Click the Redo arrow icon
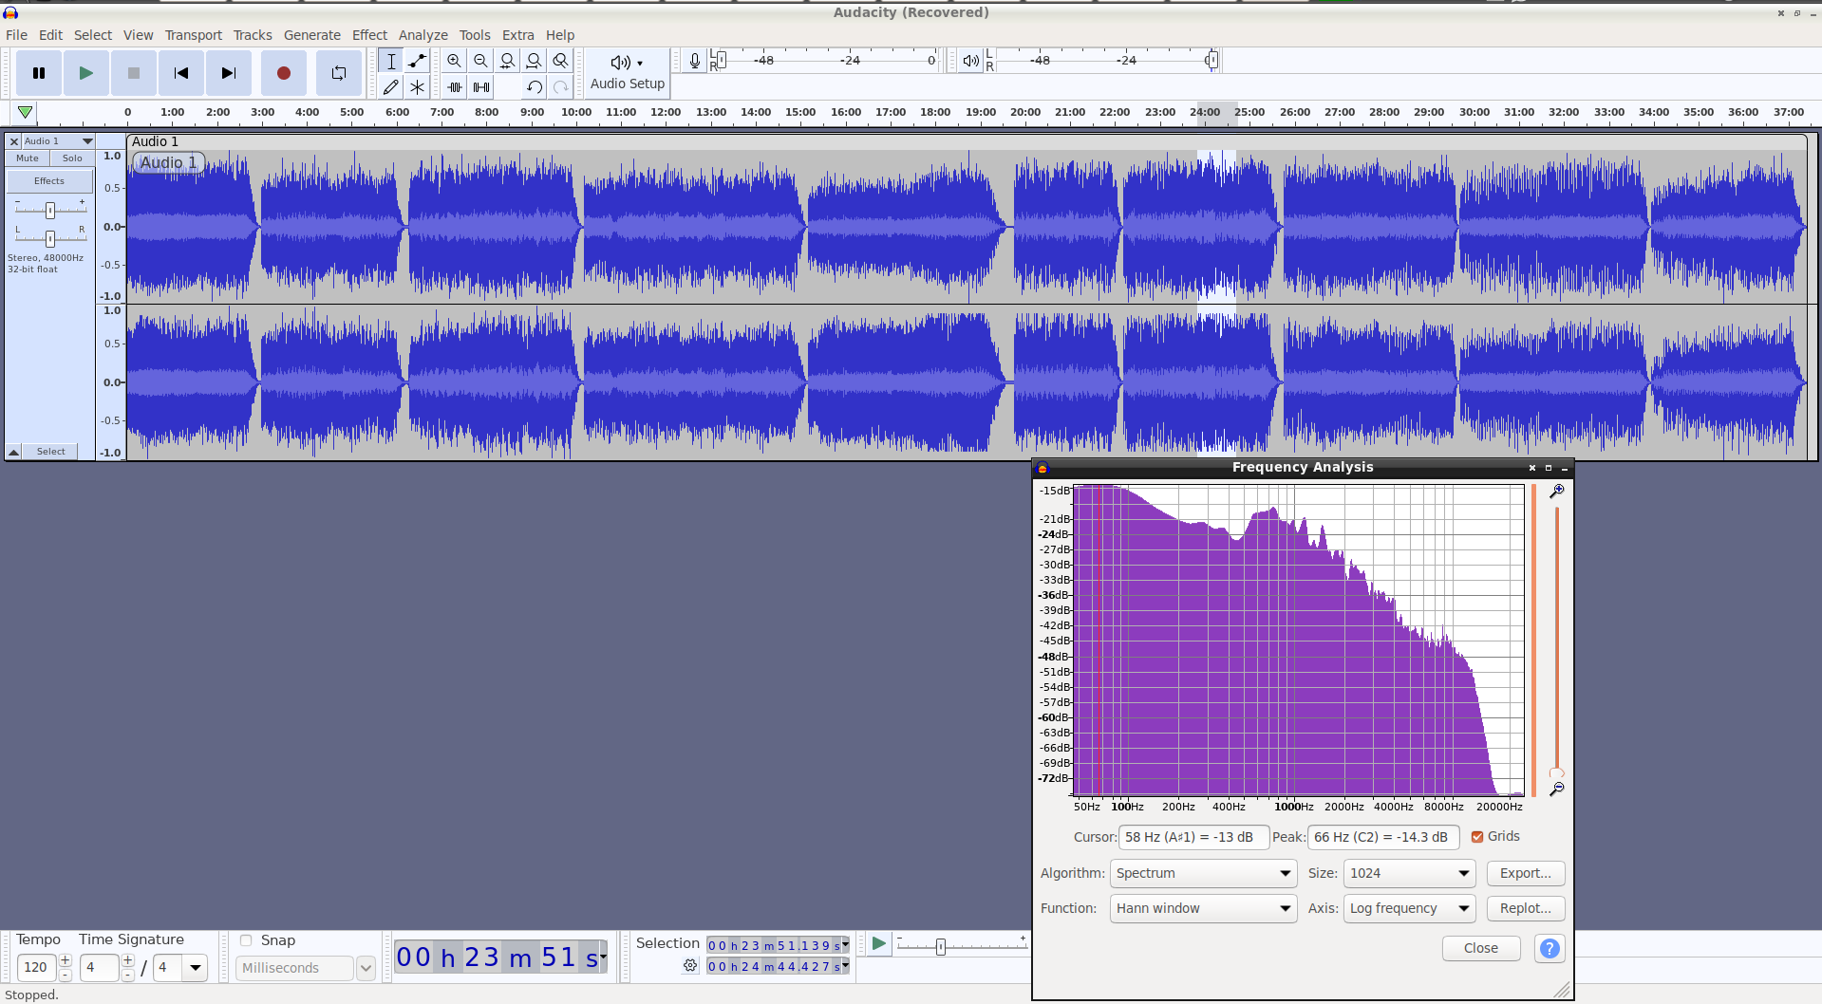The width and height of the screenshot is (1822, 1004). tap(561, 87)
